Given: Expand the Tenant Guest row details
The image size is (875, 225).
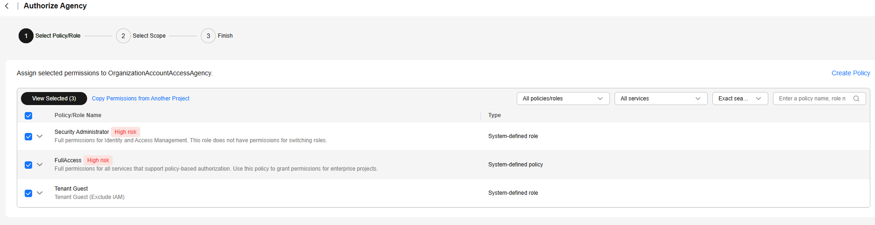Looking at the screenshot, I should point(40,193).
